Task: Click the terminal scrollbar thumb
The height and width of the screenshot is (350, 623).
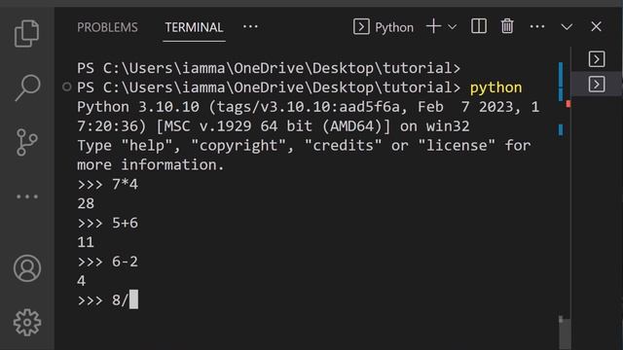Action: pyautogui.click(x=565, y=332)
